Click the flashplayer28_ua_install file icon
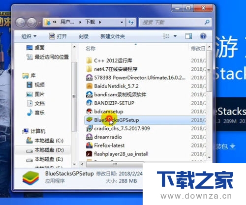 click(x=89, y=154)
